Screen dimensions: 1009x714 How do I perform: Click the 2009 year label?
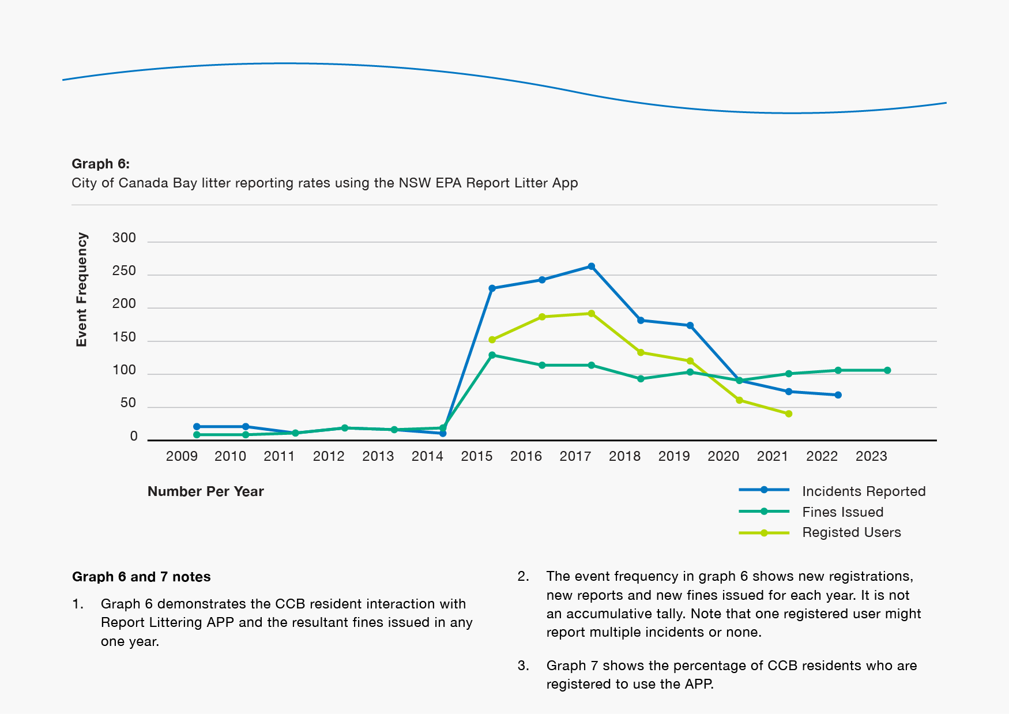[182, 456]
